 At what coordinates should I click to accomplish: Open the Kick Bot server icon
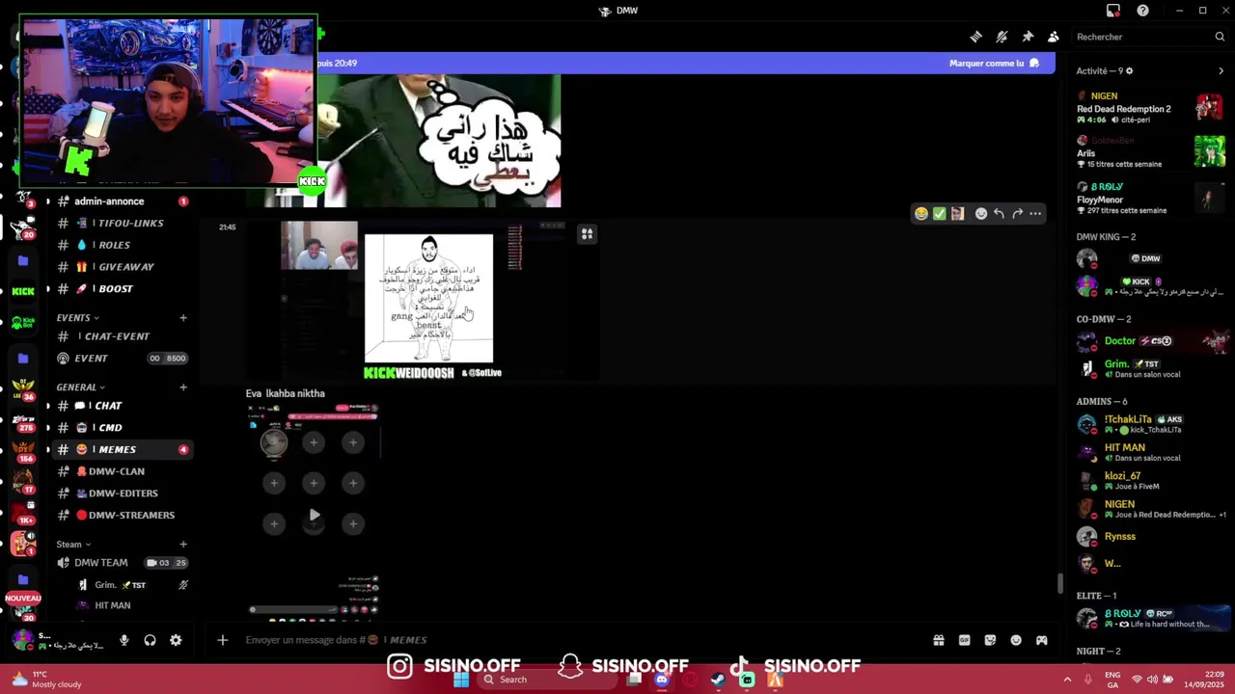(23, 322)
